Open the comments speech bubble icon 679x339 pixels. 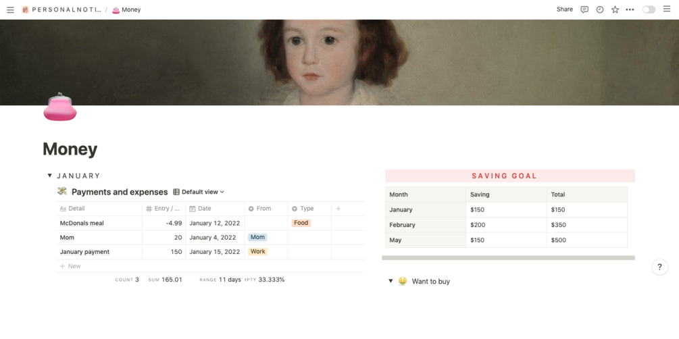tap(584, 9)
